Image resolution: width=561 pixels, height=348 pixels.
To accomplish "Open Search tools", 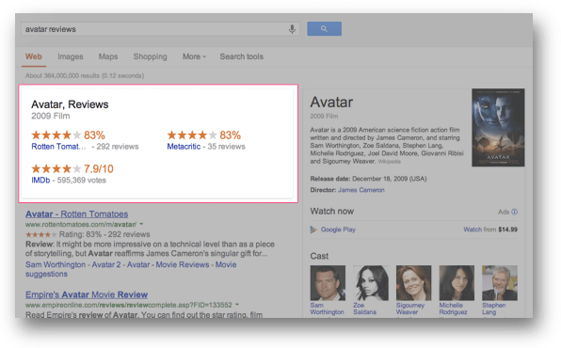I will [x=242, y=56].
